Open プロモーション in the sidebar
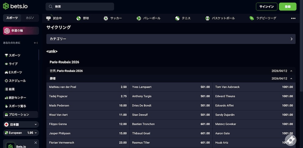303x148 pixels. (21, 115)
